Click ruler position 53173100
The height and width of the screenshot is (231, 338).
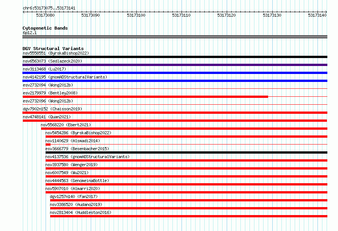(136, 15)
